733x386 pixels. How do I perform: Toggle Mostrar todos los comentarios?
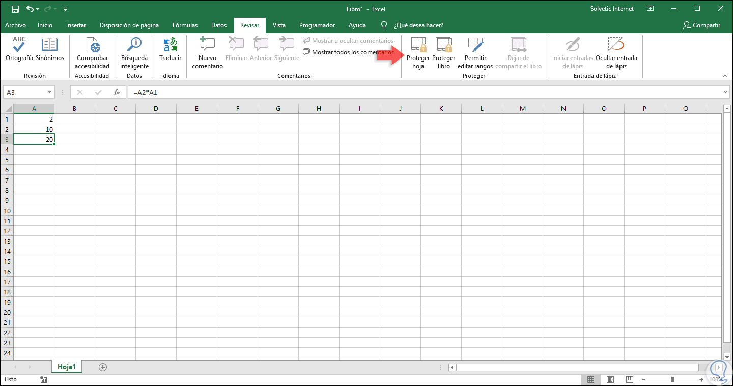(x=349, y=51)
